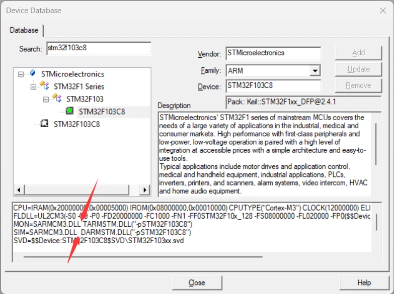Open the Family ARM dropdown

coord(315,70)
